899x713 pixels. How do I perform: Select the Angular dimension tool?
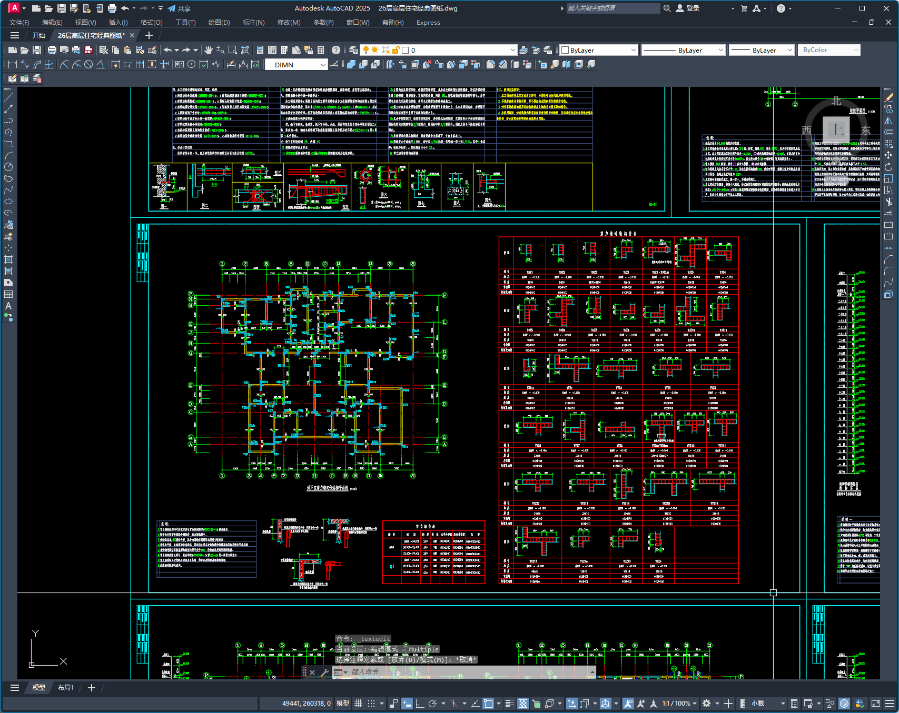[100, 64]
